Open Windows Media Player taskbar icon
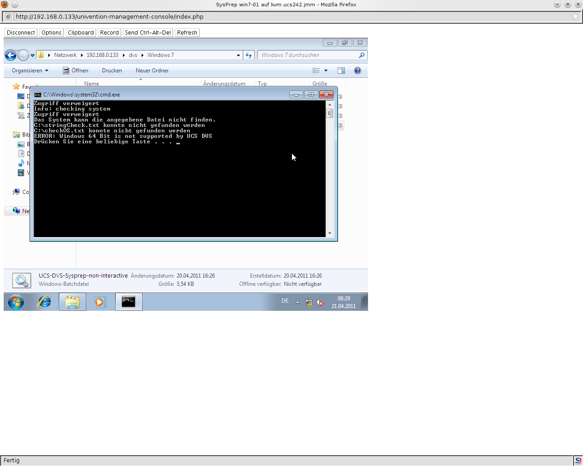The height and width of the screenshot is (466, 583). tap(100, 302)
